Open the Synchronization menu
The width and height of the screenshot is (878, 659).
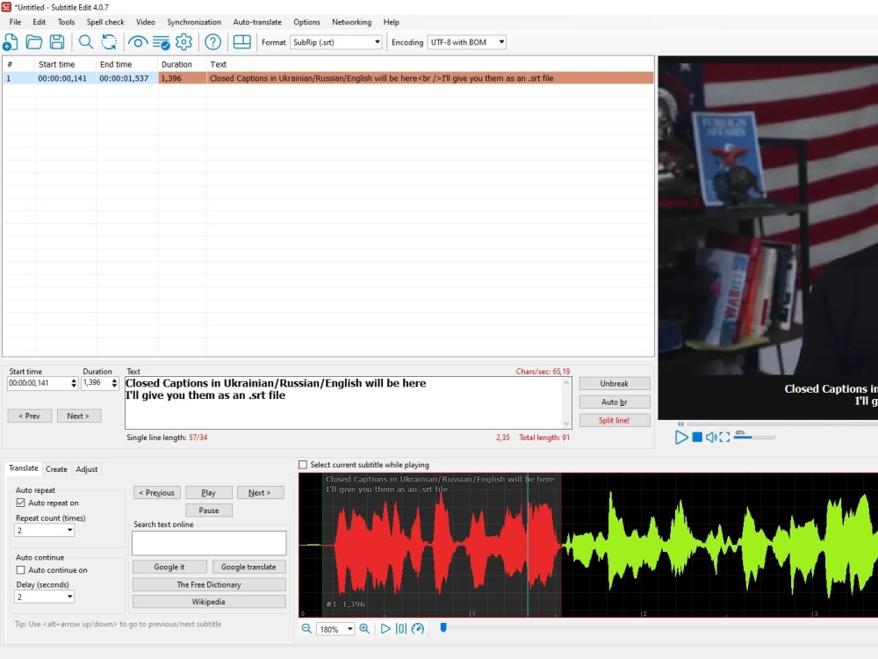pyautogui.click(x=194, y=22)
